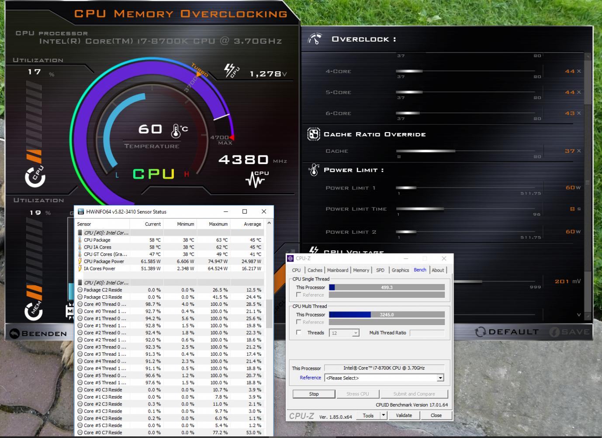602x438 pixels.
Task: Click scroll-up arrow in HWiNFO sensor list
Action: tap(269, 224)
